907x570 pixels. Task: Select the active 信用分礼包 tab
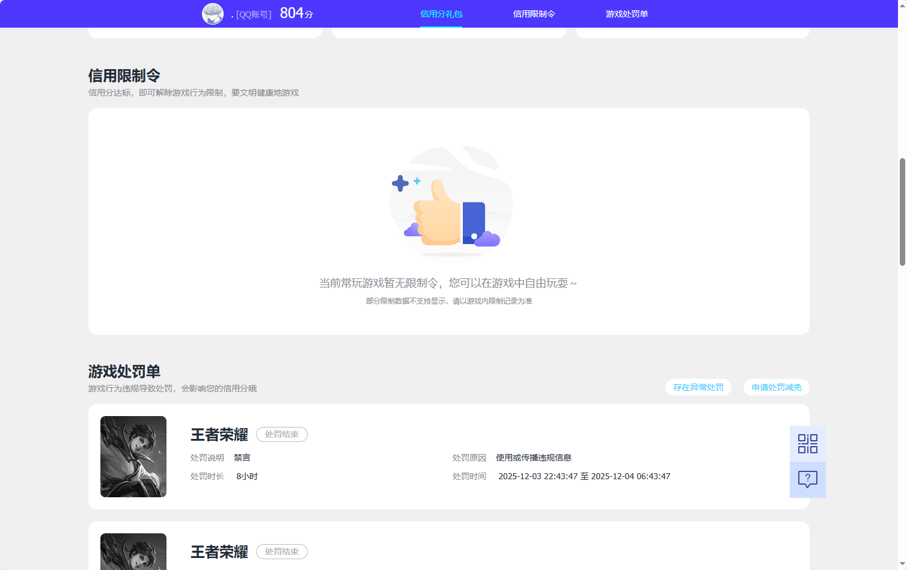441,13
